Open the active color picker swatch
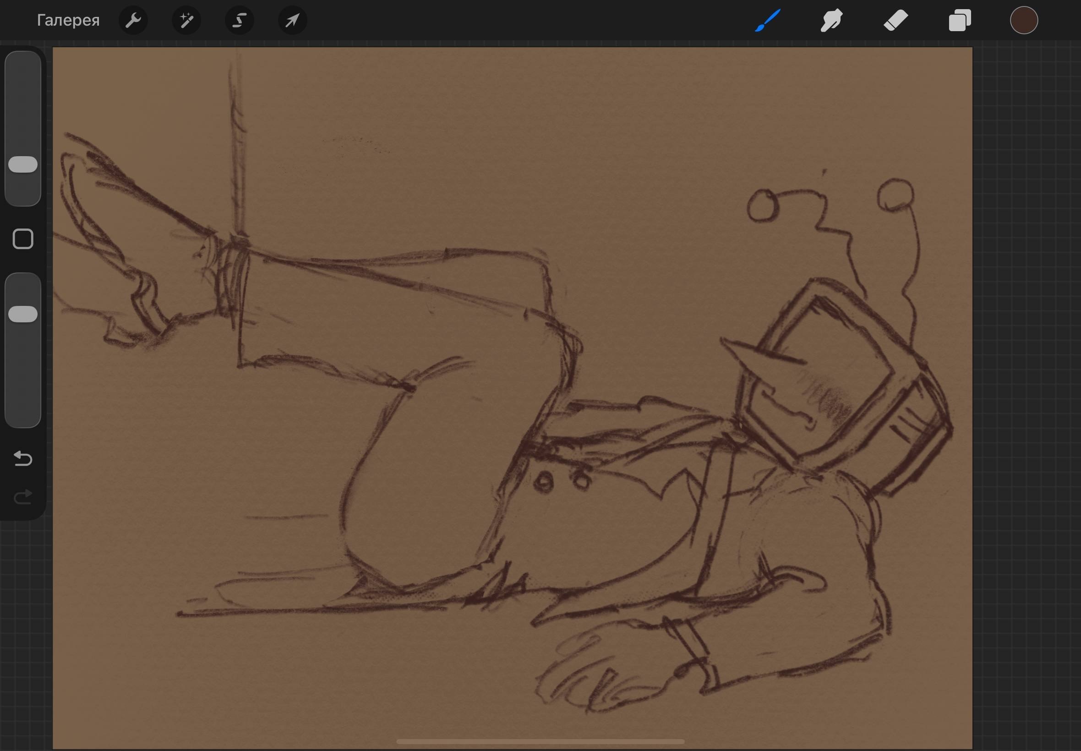1081x751 pixels. pyautogui.click(x=1024, y=20)
